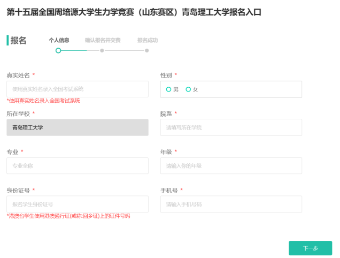Screen dimensions: 340x258
Task: Click the 真实姓名 field label
Action: click(18, 75)
